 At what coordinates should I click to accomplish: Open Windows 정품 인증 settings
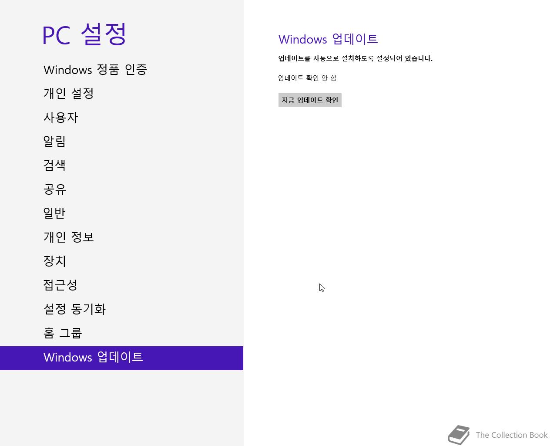coord(121,70)
